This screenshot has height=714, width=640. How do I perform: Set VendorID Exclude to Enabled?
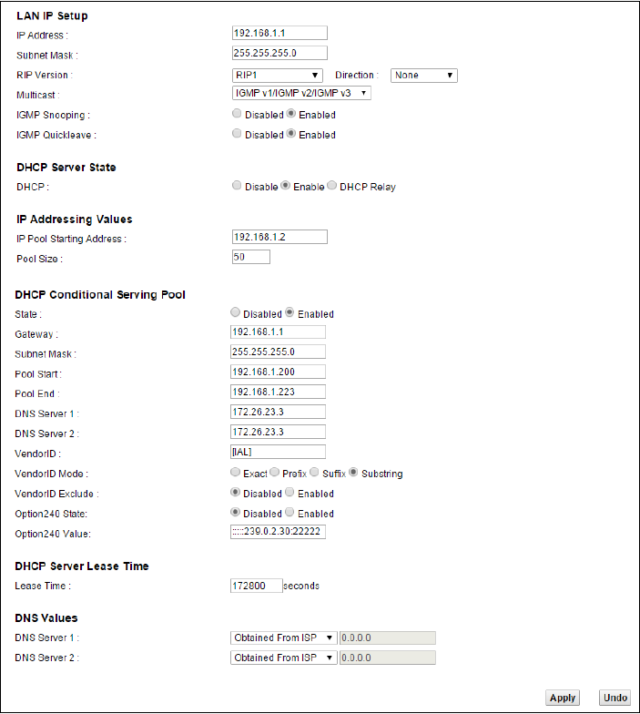click(290, 492)
